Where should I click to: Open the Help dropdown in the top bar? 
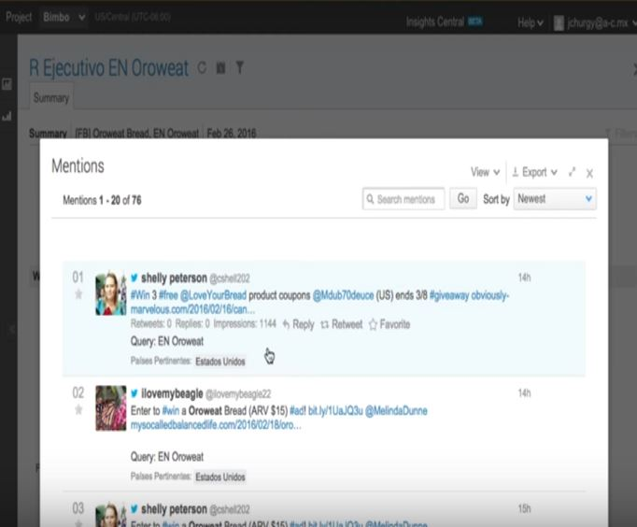click(x=531, y=22)
